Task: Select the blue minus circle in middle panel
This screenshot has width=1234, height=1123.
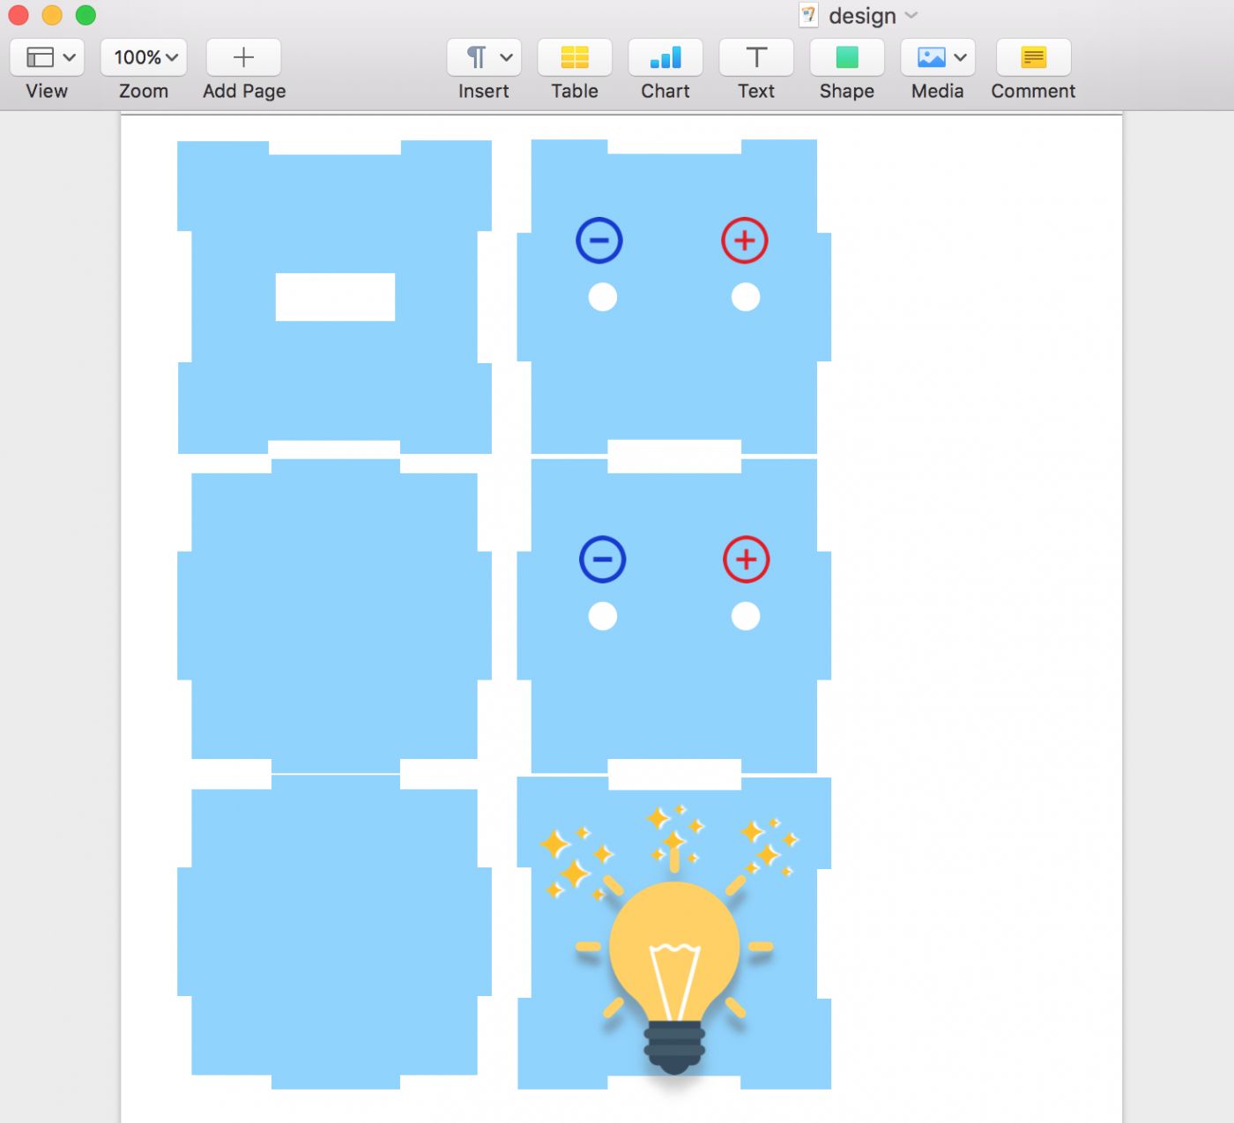Action: (603, 560)
